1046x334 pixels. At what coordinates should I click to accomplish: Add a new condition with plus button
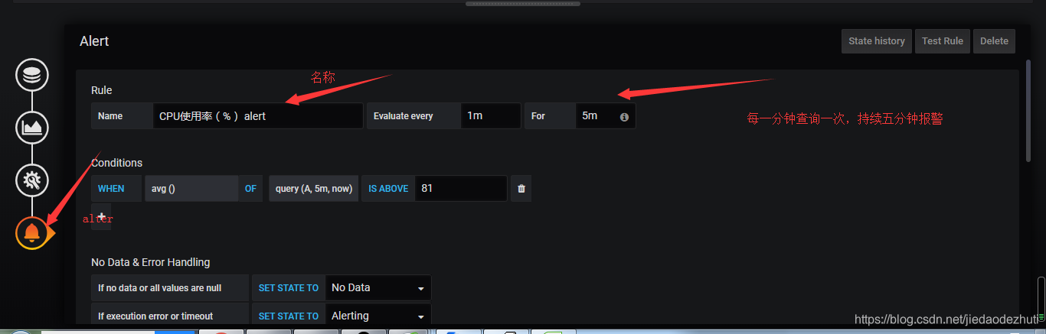(101, 216)
